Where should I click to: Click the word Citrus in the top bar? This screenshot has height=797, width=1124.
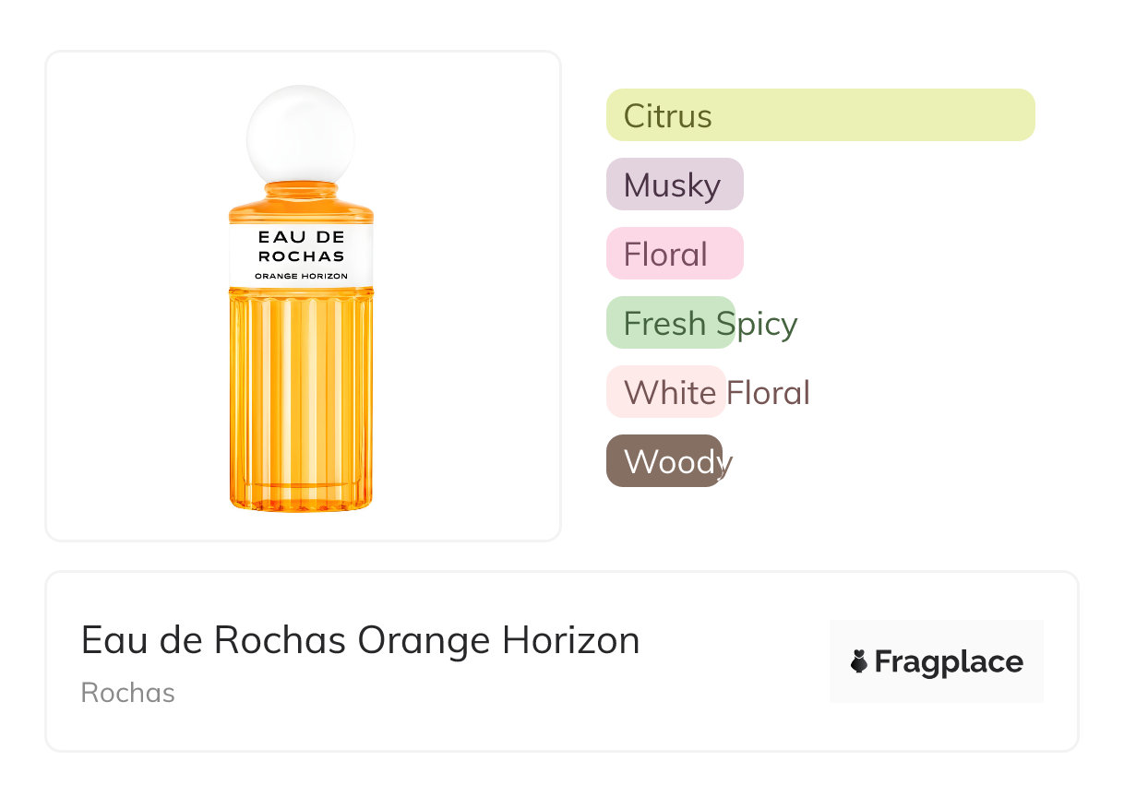pos(667,116)
